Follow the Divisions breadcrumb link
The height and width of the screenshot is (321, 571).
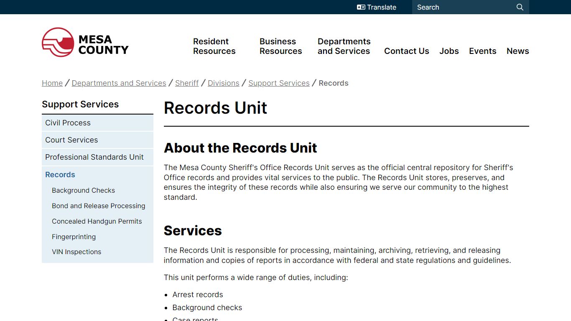click(x=224, y=83)
